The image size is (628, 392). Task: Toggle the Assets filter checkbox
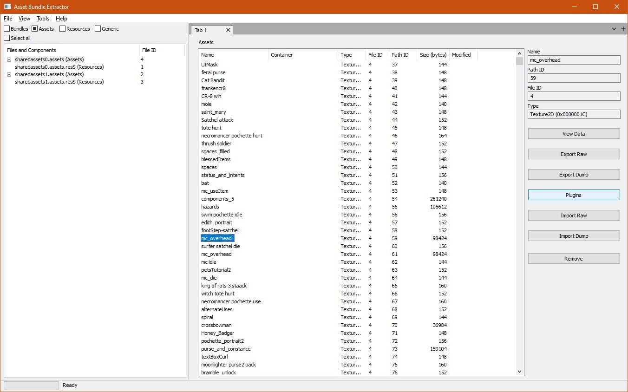(35, 29)
